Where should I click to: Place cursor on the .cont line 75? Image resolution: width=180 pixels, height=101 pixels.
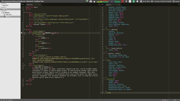click(108, 93)
